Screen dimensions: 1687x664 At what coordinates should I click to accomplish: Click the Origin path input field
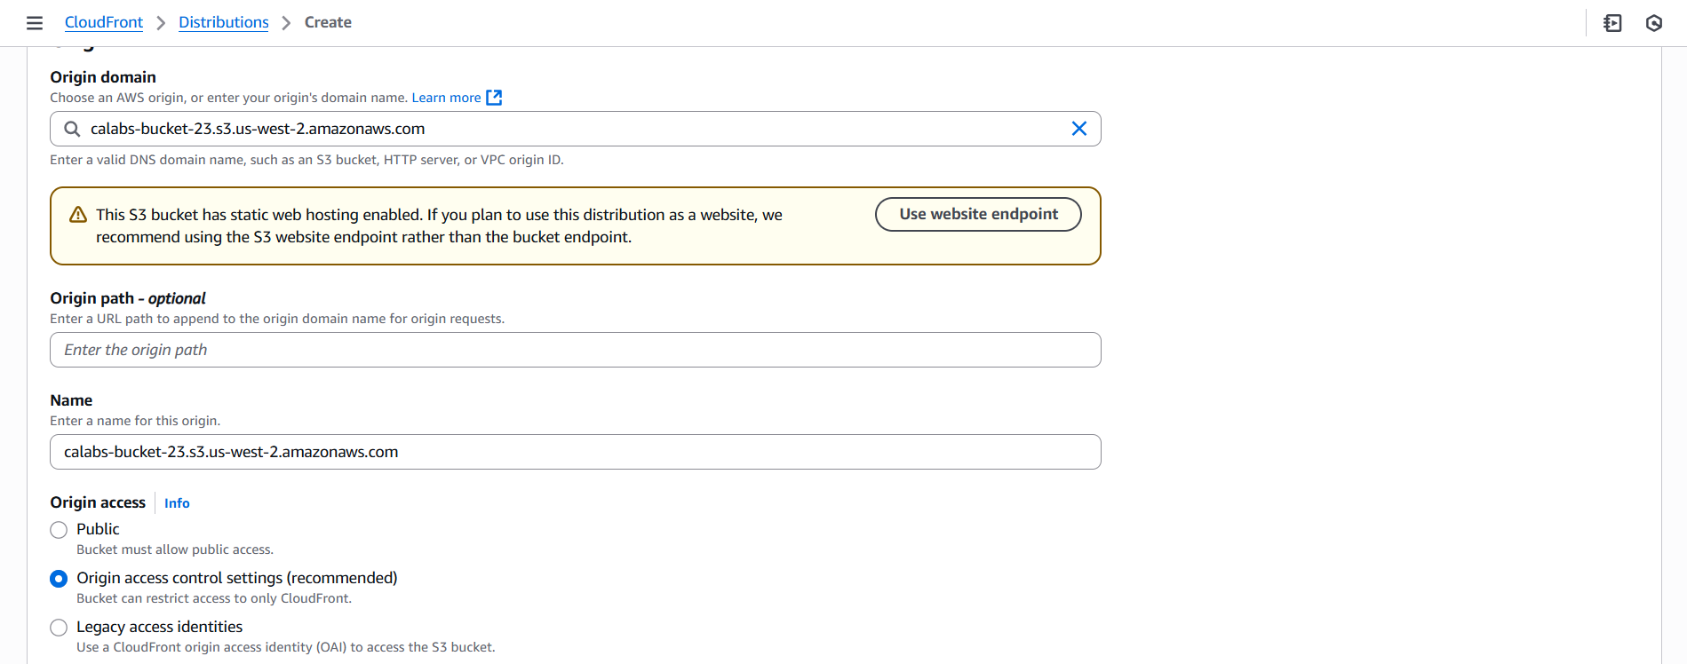tap(576, 350)
